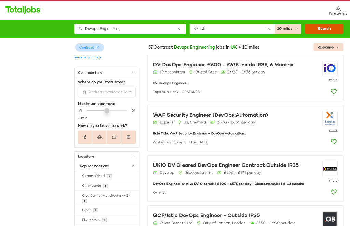Open the Relevance sort dropdown
The width and height of the screenshot is (350, 226).
pos(328,47)
